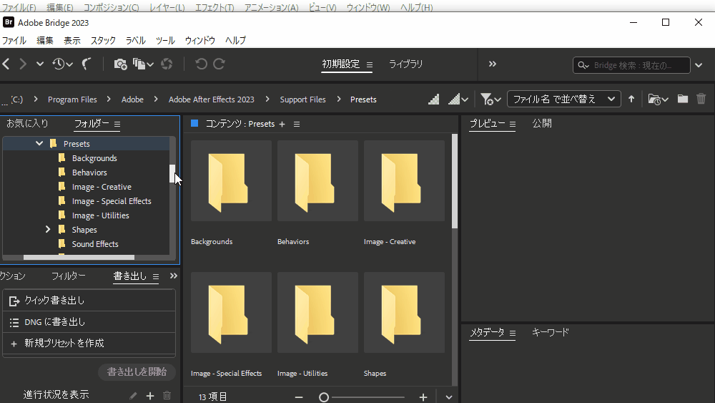
Task: Switch to キーワード tab
Action: point(551,332)
